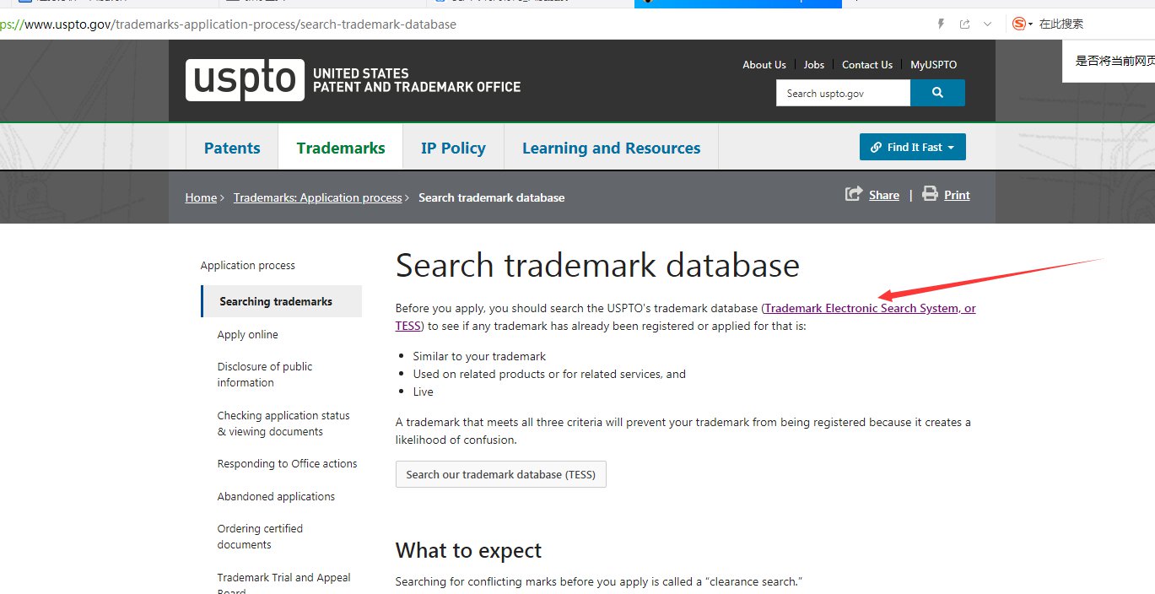
Task: Click 'Similar to your trademark' bullet text
Action: 479,356
